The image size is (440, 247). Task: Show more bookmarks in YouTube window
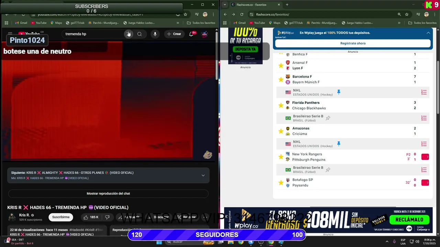pyautogui.click(x=178, y=23)
